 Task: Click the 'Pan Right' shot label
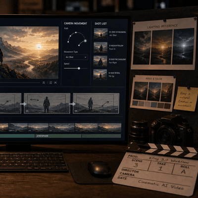coord(113,63)
